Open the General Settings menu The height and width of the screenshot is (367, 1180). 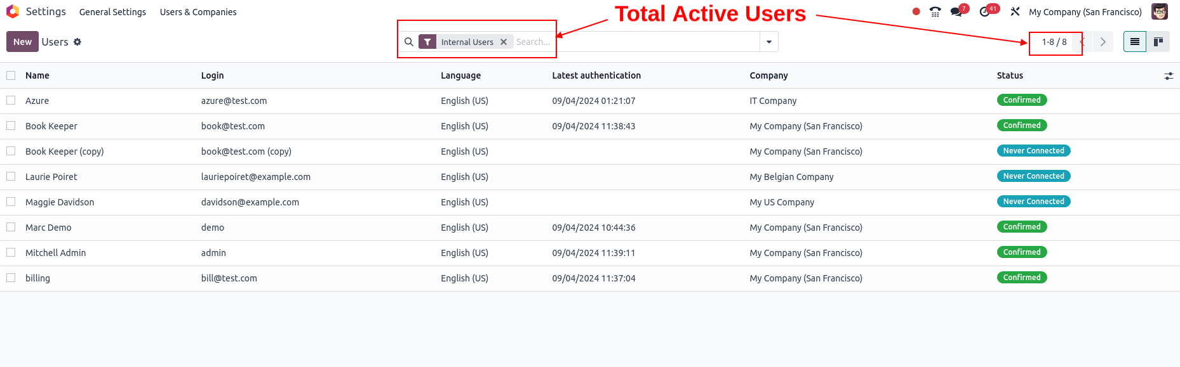pos(112,12)
